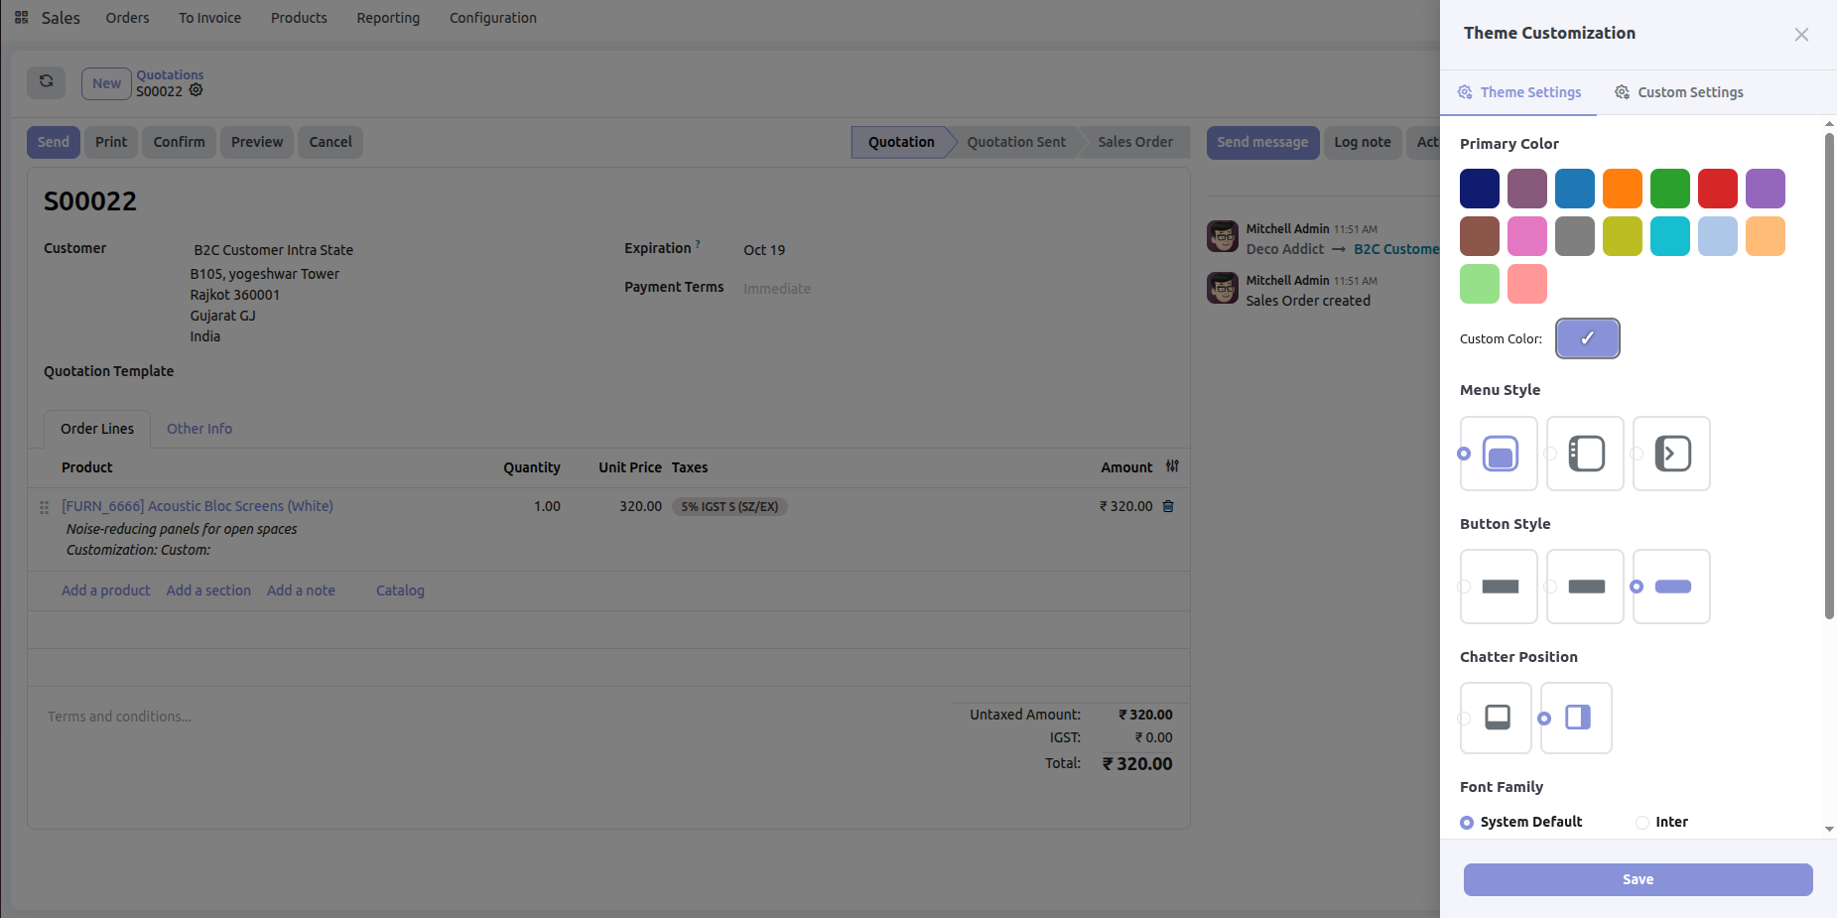Select radio for side chatter position
1837x918 pixels.
tap(1544, 719)
